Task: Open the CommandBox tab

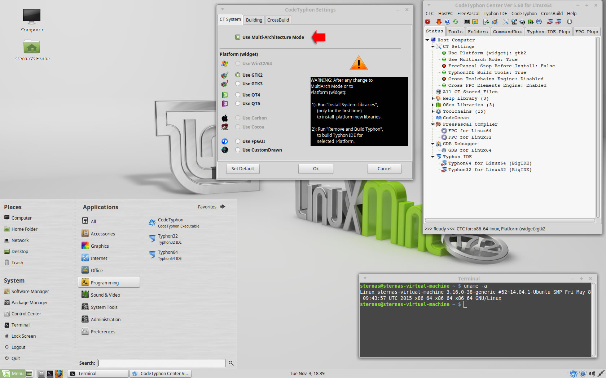Action: pos(507,32)
